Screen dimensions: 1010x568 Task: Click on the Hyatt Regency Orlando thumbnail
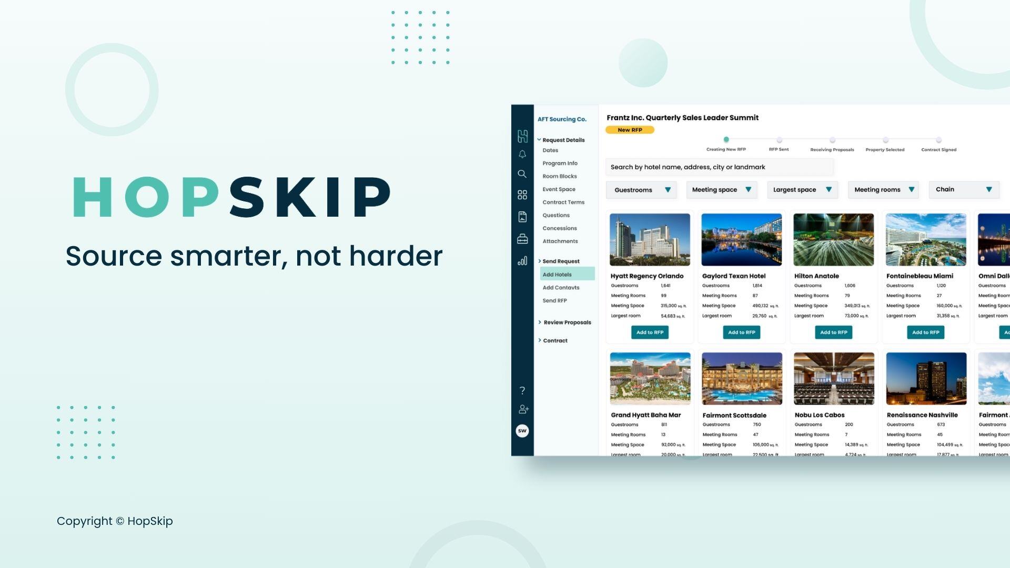649,239
